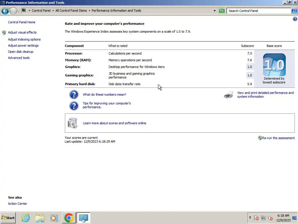Open Tips for improving your computer's performance
This screenshot has width=298, height=224.
(107, 105)
